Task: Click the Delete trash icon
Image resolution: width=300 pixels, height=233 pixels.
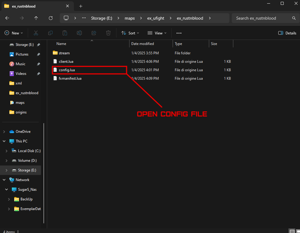Action: pyautogui.click(x=108, y=33)
